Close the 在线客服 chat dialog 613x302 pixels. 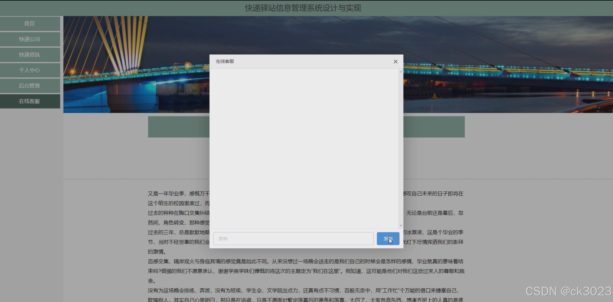[x=395, y=62]
